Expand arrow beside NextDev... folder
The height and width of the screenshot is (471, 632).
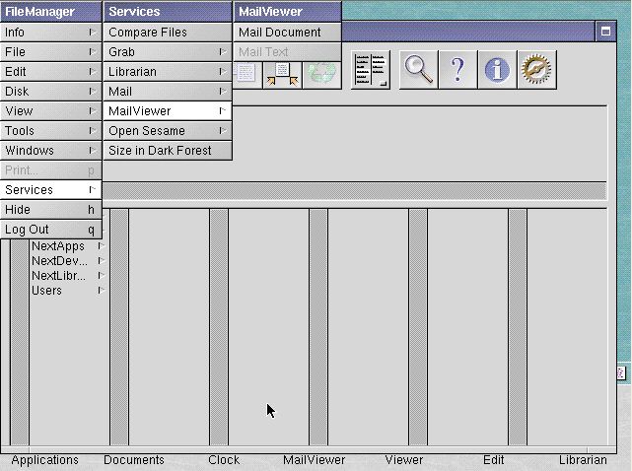(102, 261)
